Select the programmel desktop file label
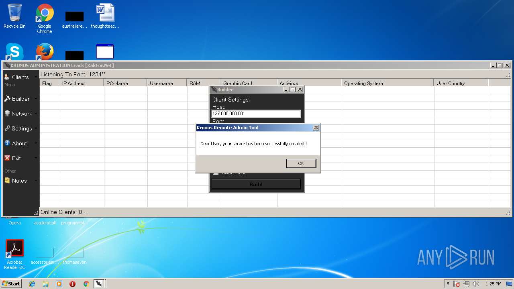 (x=74, y=223)
